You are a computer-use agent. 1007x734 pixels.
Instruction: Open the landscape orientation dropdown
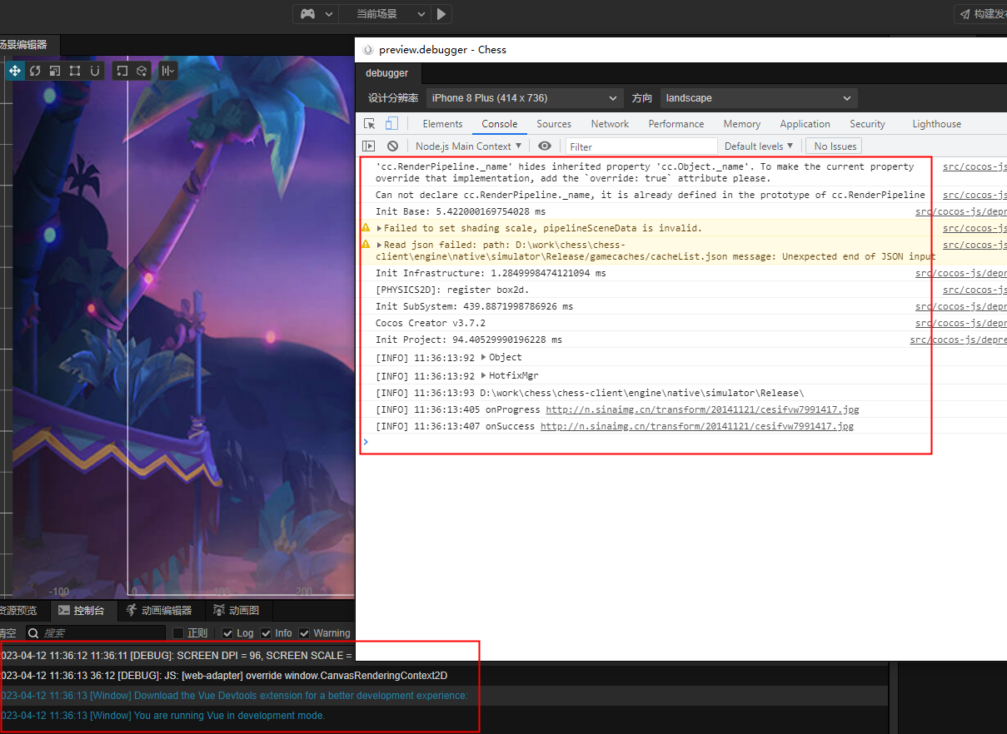click(759, 98)
